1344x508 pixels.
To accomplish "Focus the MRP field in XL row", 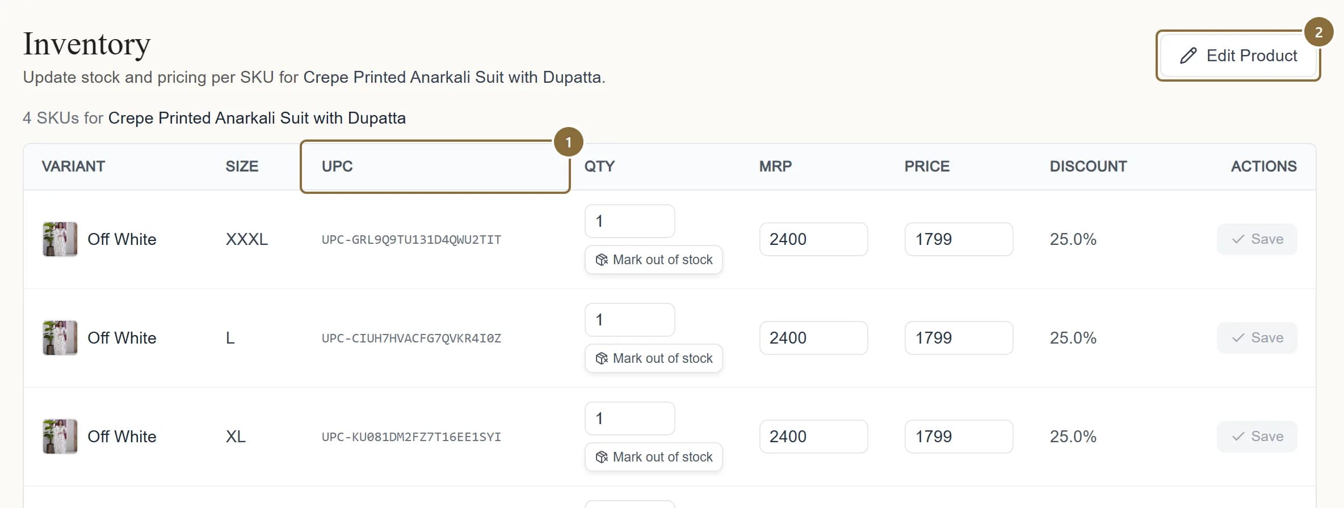I will coord(814,437).
